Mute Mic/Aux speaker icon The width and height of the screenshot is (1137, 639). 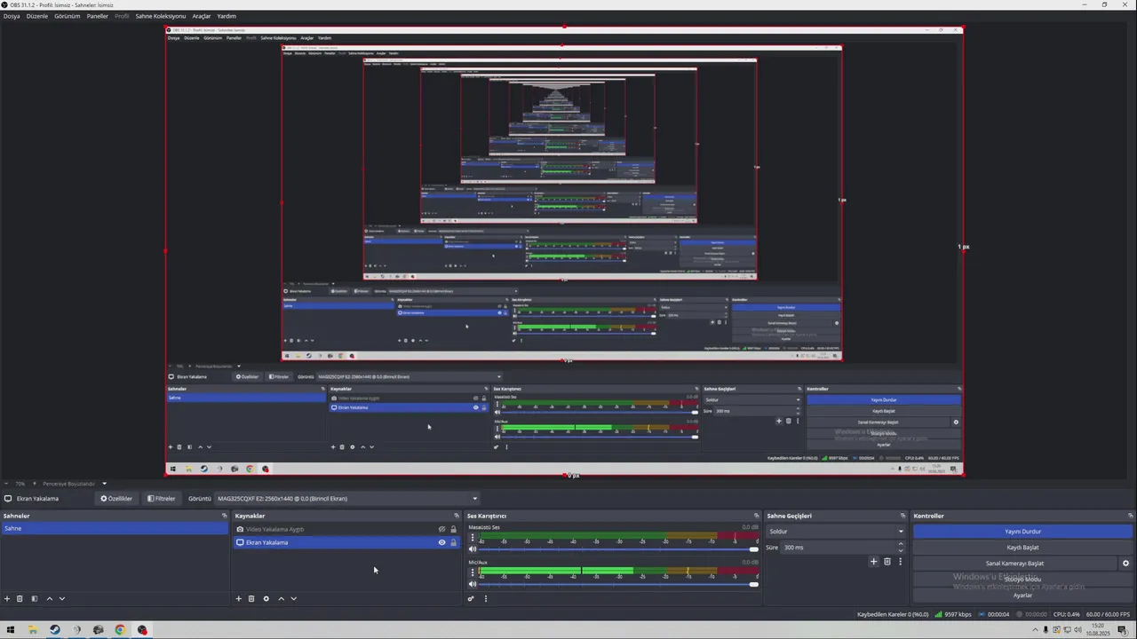pos(473,584)
